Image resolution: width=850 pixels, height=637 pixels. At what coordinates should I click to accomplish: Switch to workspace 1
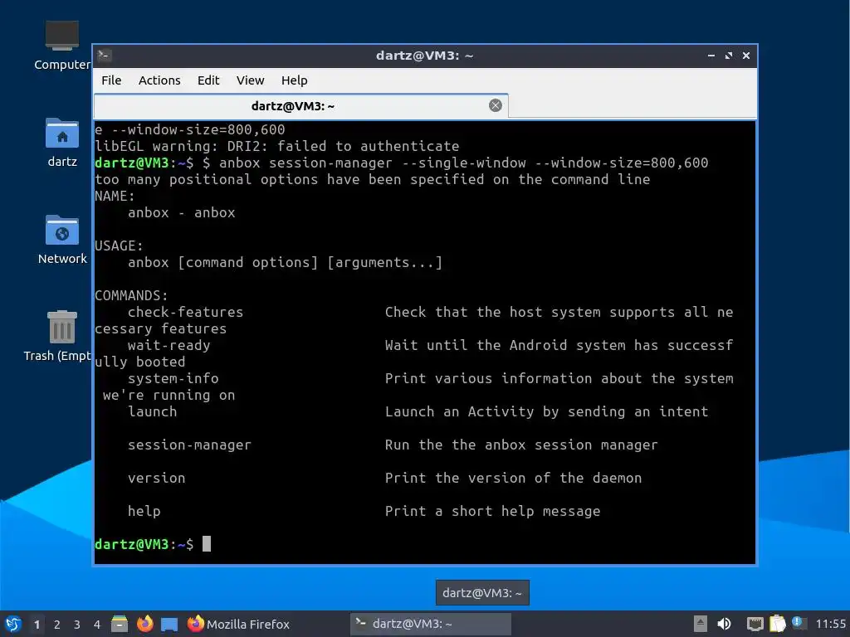37,625
